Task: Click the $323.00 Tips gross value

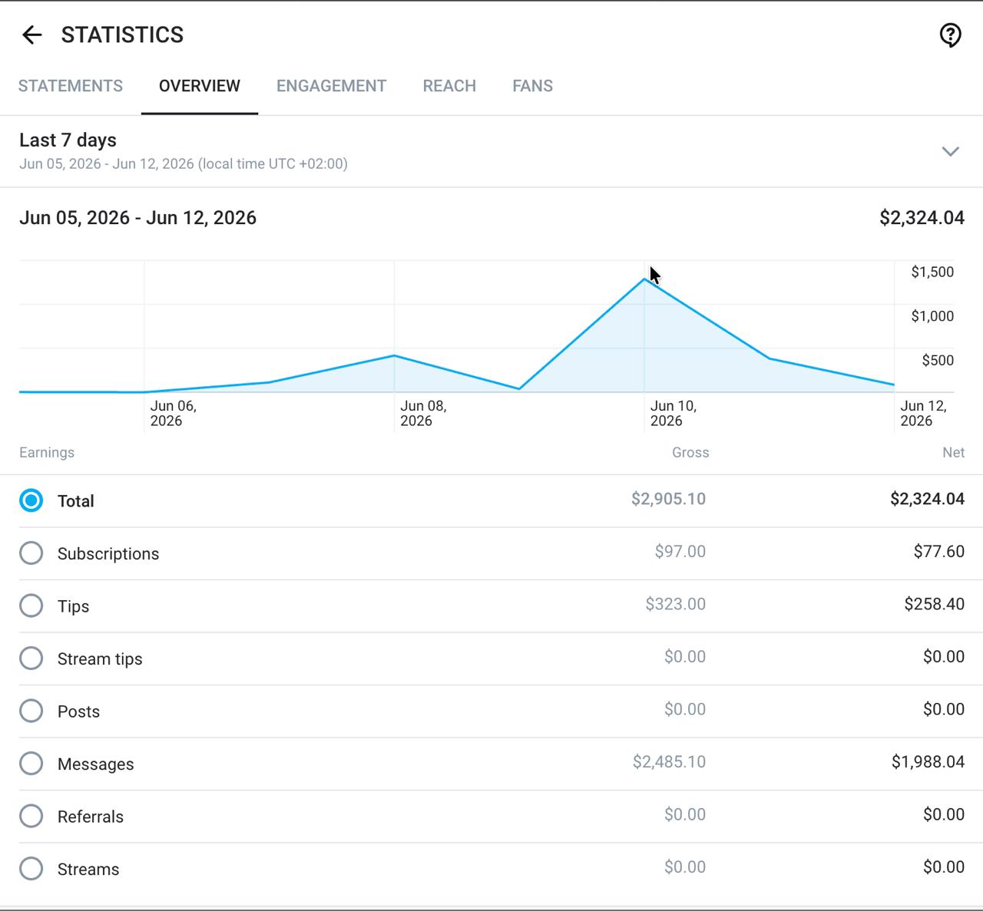Action: pyautogui.click(x=675, y=604)
